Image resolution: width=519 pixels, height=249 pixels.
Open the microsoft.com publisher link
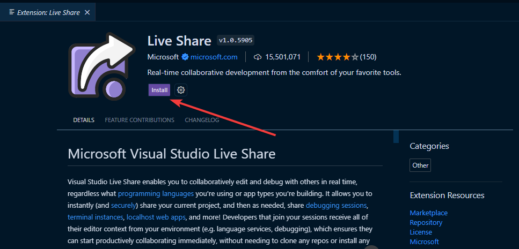click(214, 57)
